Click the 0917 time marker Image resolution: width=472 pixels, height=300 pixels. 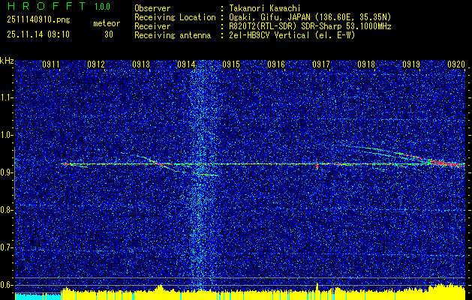[321, 64]
